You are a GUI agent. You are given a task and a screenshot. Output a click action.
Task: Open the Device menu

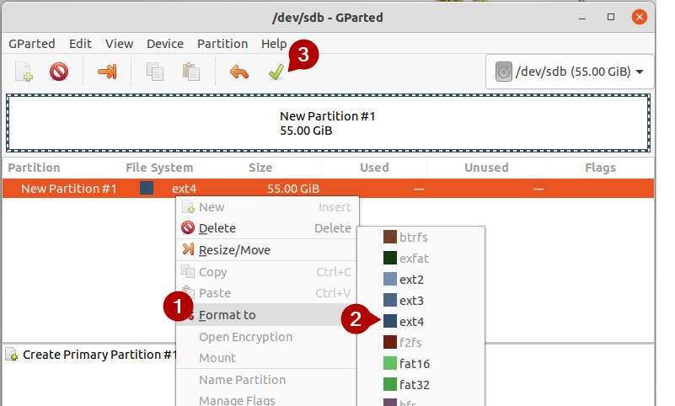165,44
